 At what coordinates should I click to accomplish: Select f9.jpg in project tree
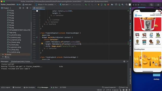pyautogui.click(x=11, y=28)
